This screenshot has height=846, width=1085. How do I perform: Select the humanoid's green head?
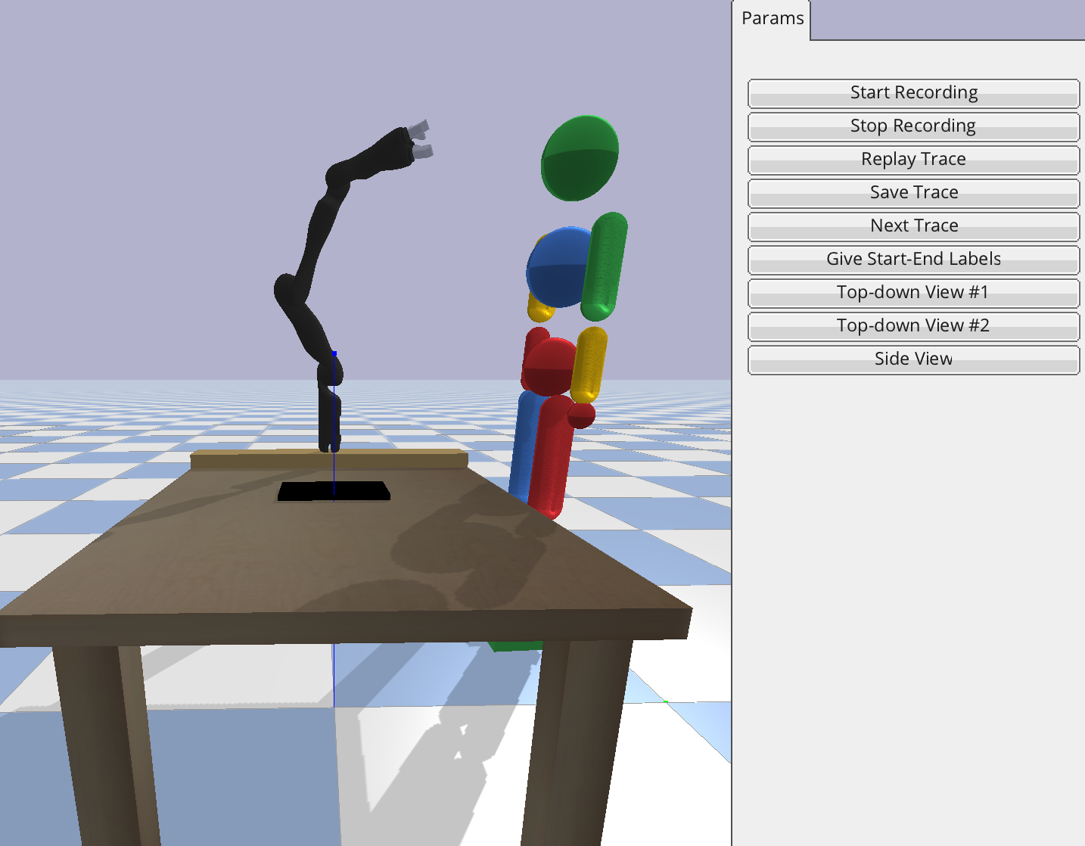(580, 157)
